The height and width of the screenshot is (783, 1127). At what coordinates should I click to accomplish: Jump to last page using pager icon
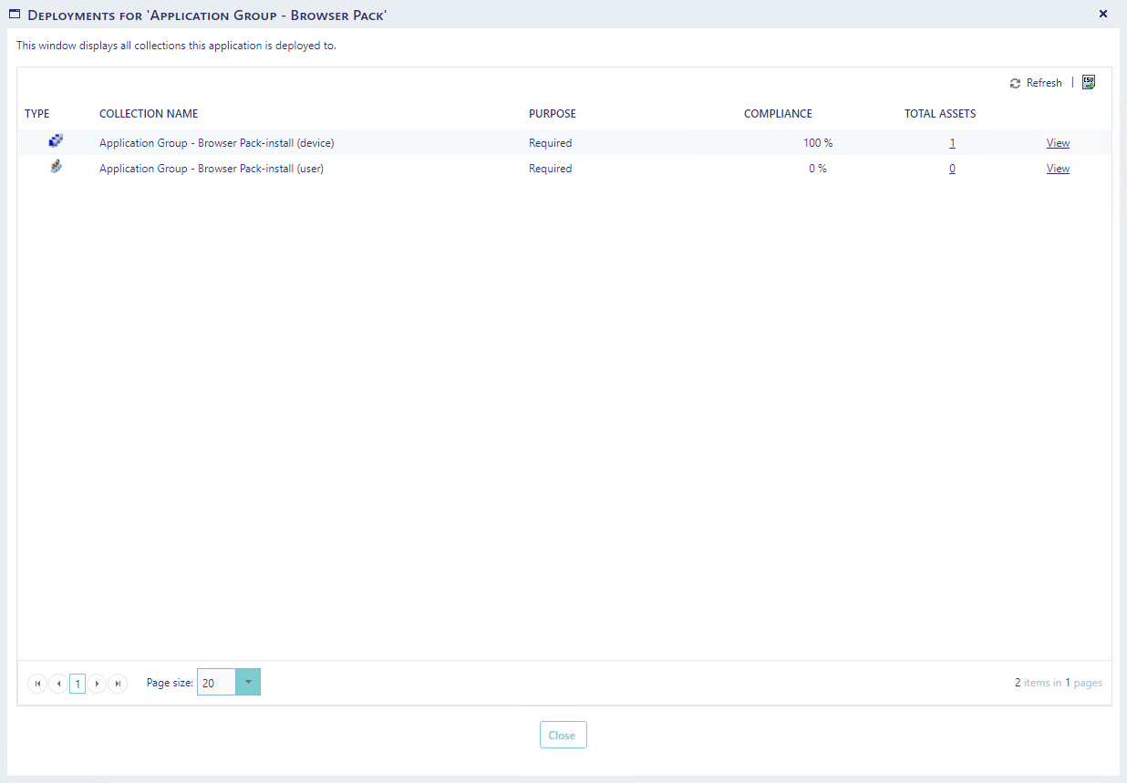pos(118,684)
